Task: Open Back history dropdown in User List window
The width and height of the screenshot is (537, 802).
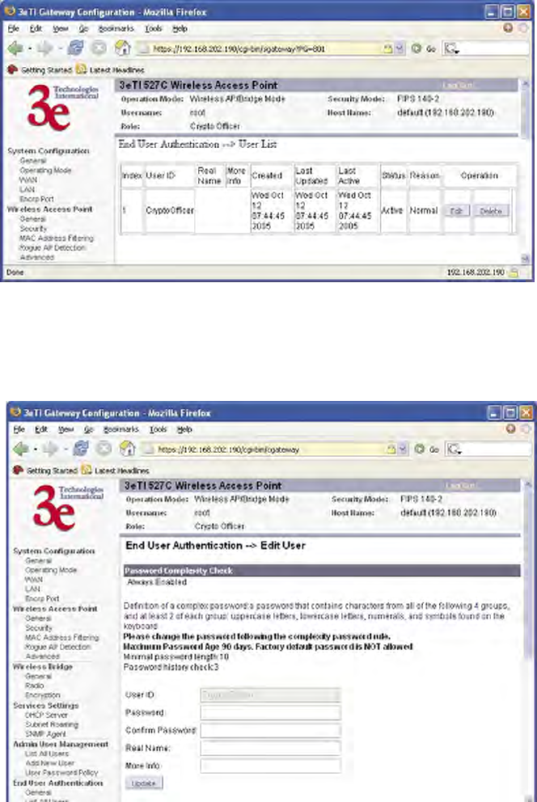Action: pyautogui.click(x=29, y=49)
